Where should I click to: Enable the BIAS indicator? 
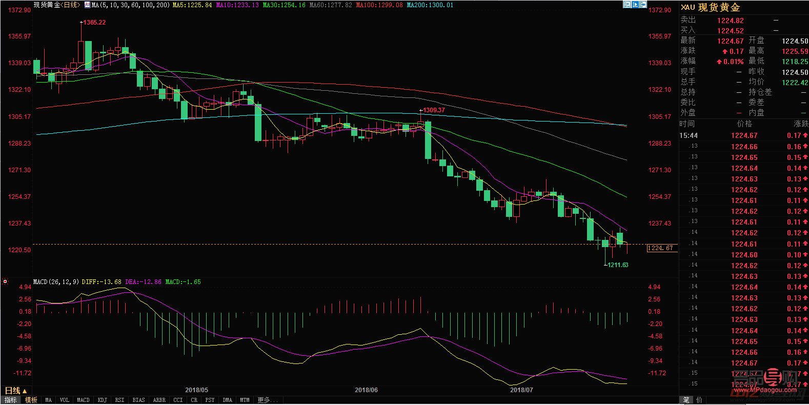(138, 400)
